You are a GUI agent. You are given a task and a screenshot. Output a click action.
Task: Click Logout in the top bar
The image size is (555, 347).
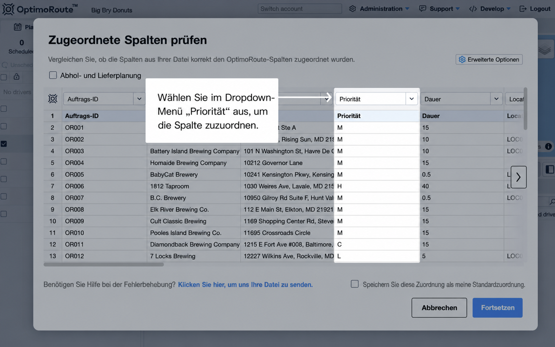(535, 9)
